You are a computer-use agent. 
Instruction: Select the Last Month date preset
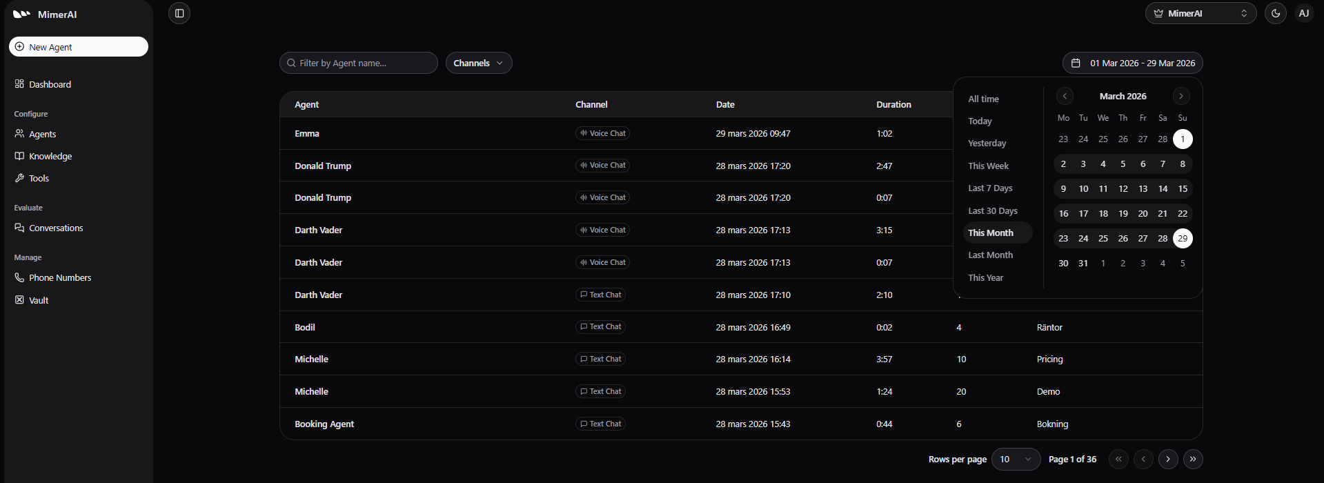990,255
